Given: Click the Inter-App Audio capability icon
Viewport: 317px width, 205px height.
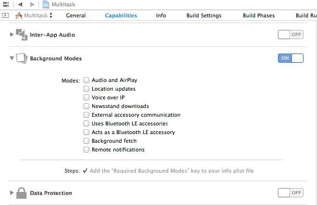Looking at the screenshot, I should pyautogui.click(x=22, y=35).
